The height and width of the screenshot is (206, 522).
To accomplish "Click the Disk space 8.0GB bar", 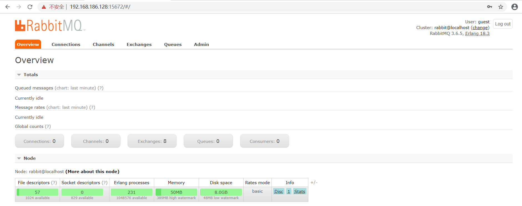I will [x=221, y=192].
